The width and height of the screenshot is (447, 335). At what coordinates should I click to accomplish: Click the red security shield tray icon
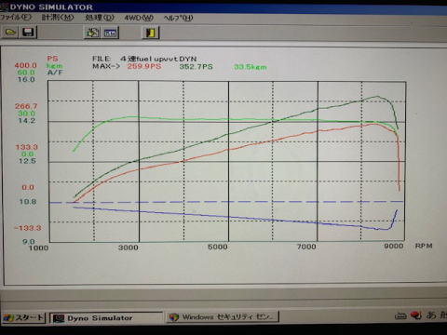(x=415, y=315)
